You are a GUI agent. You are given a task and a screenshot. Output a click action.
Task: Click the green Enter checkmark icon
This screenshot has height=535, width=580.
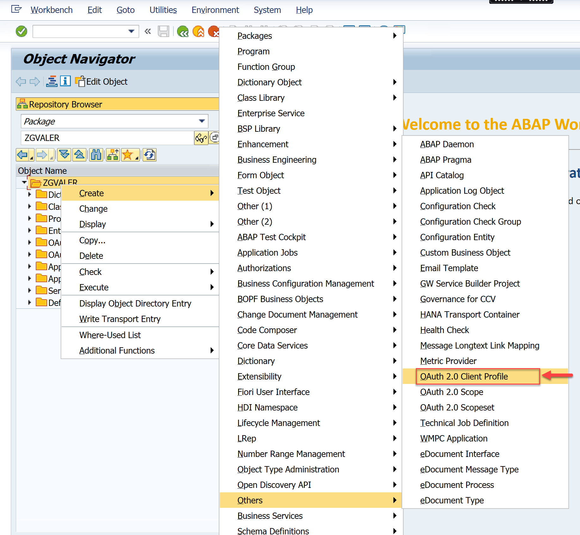pyautogui.click(x=22, y=31)
